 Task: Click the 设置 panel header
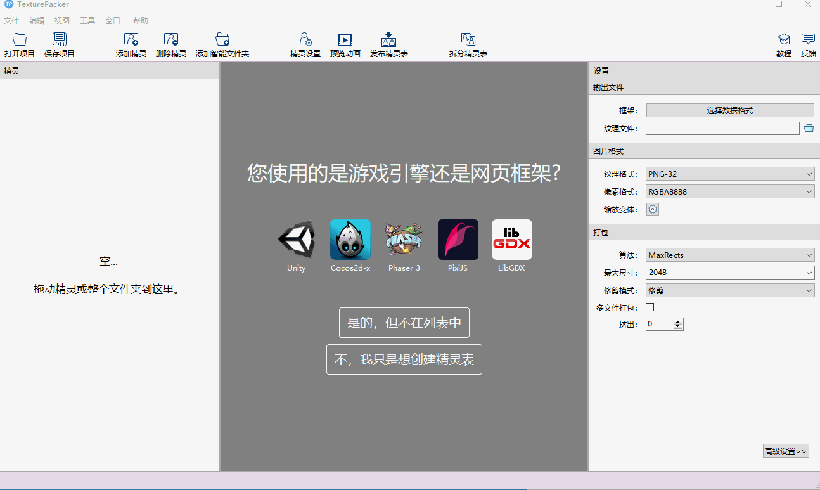tap(704, 70)
